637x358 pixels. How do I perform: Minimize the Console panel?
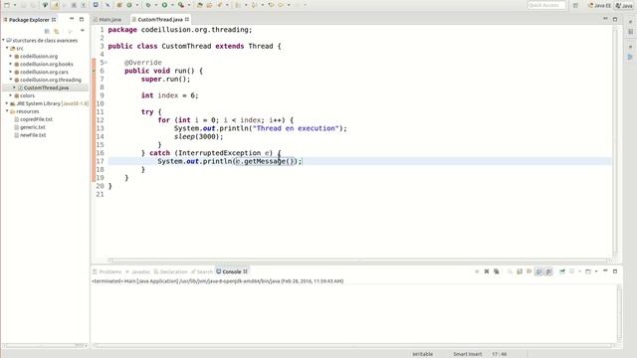tap(605, 270)
